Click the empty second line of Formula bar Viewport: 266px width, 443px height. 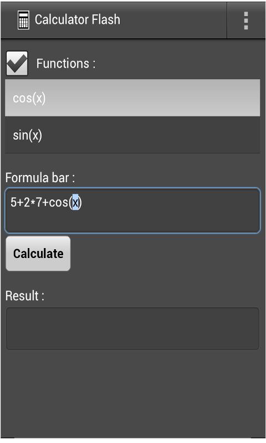[132, 222]
